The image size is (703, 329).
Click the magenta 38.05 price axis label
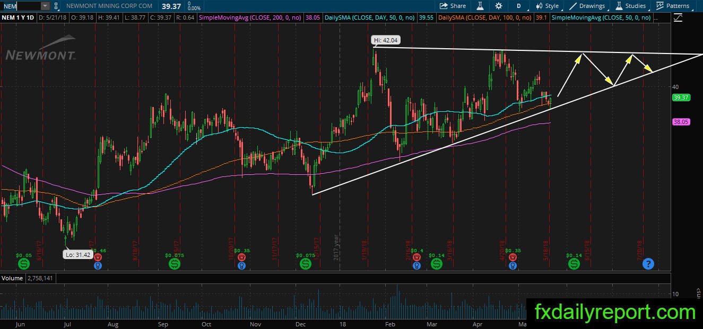680,121
